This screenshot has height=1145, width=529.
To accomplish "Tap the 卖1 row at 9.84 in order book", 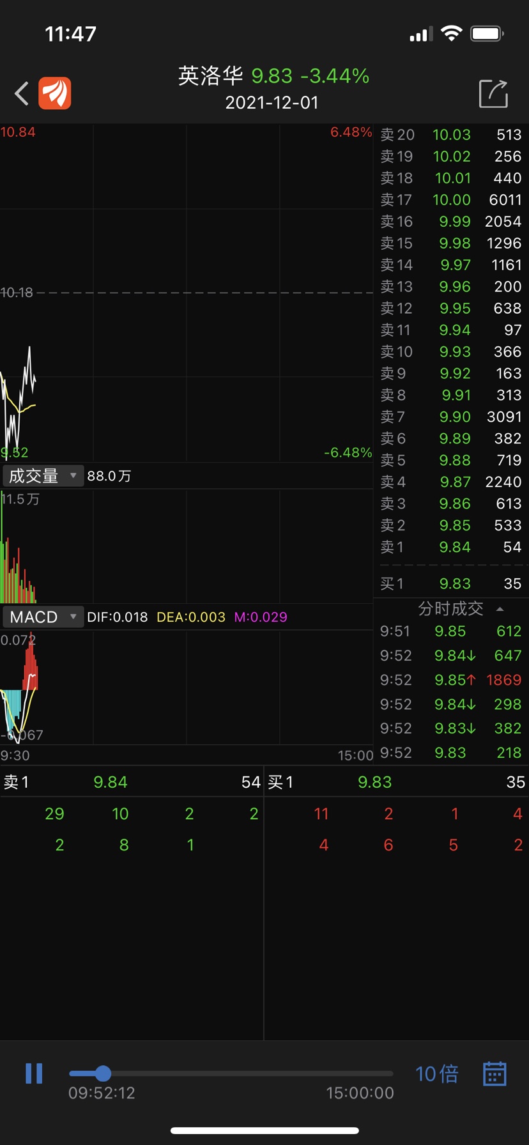I will click(451, 547).
